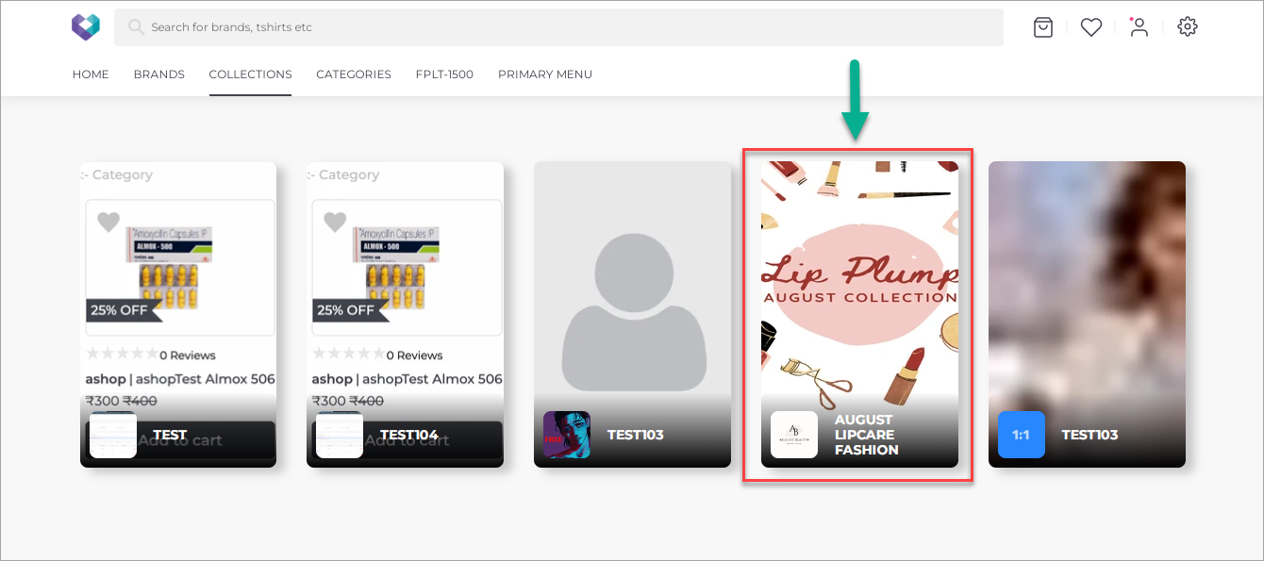Open the PRIMARY MENU item
Screen dimensions: 1264x561
(545, 74)
